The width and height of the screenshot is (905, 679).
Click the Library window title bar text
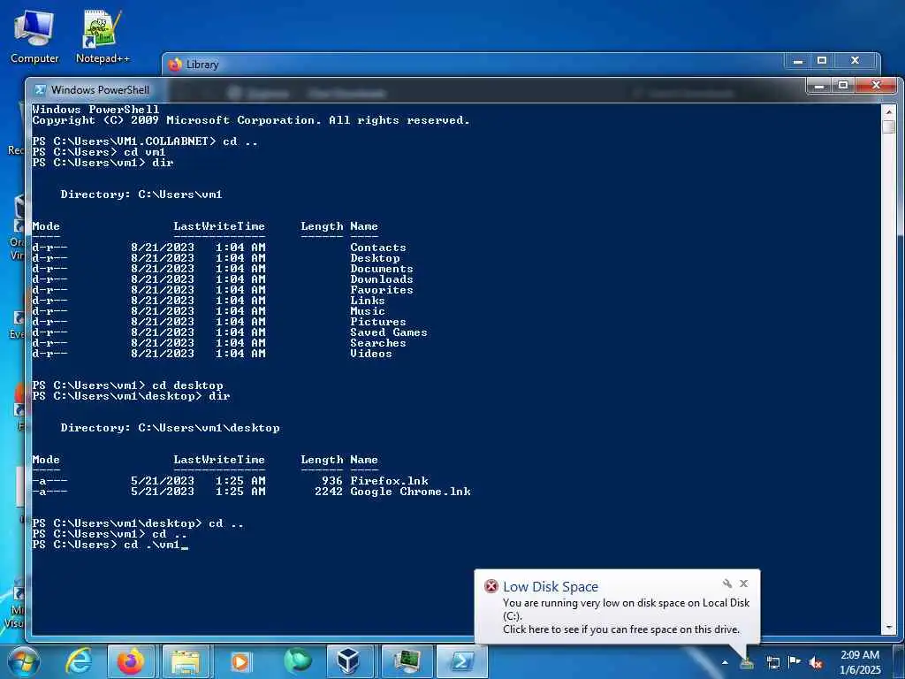pyautogui.click(x=202, y=65)
